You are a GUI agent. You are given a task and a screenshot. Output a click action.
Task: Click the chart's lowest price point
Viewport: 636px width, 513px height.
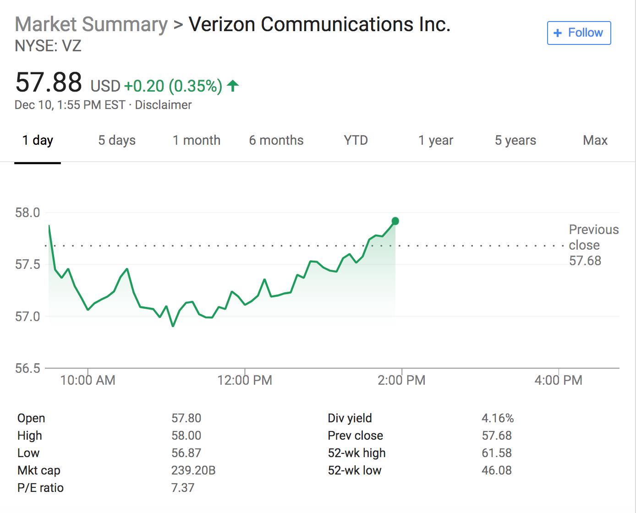pyautogui.click(x=173, y=326)
